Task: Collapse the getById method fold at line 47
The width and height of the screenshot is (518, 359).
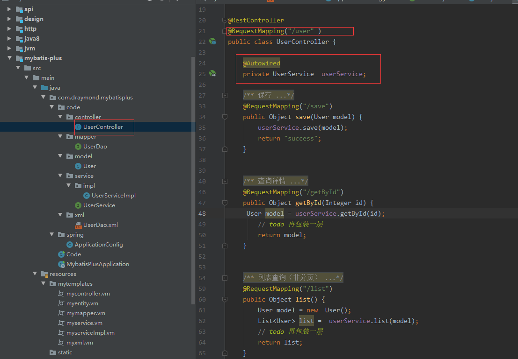Action: point(225,203)
